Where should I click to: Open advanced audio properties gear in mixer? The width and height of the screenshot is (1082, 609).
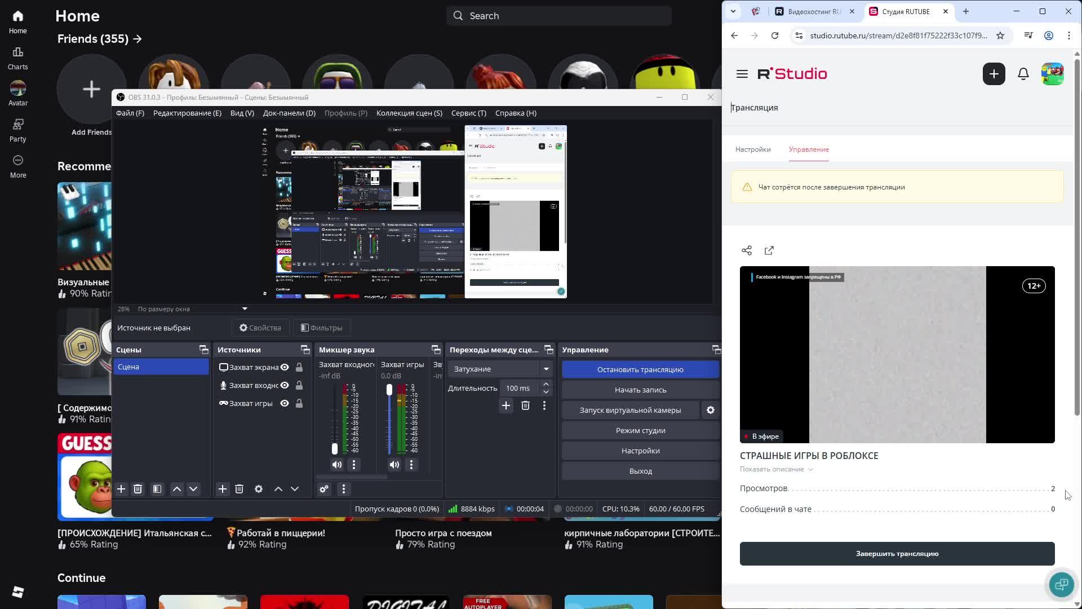pyautogui.click(x=324, y=489)
